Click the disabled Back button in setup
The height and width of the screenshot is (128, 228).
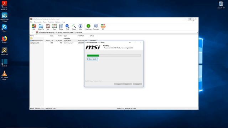click(118, 84)
